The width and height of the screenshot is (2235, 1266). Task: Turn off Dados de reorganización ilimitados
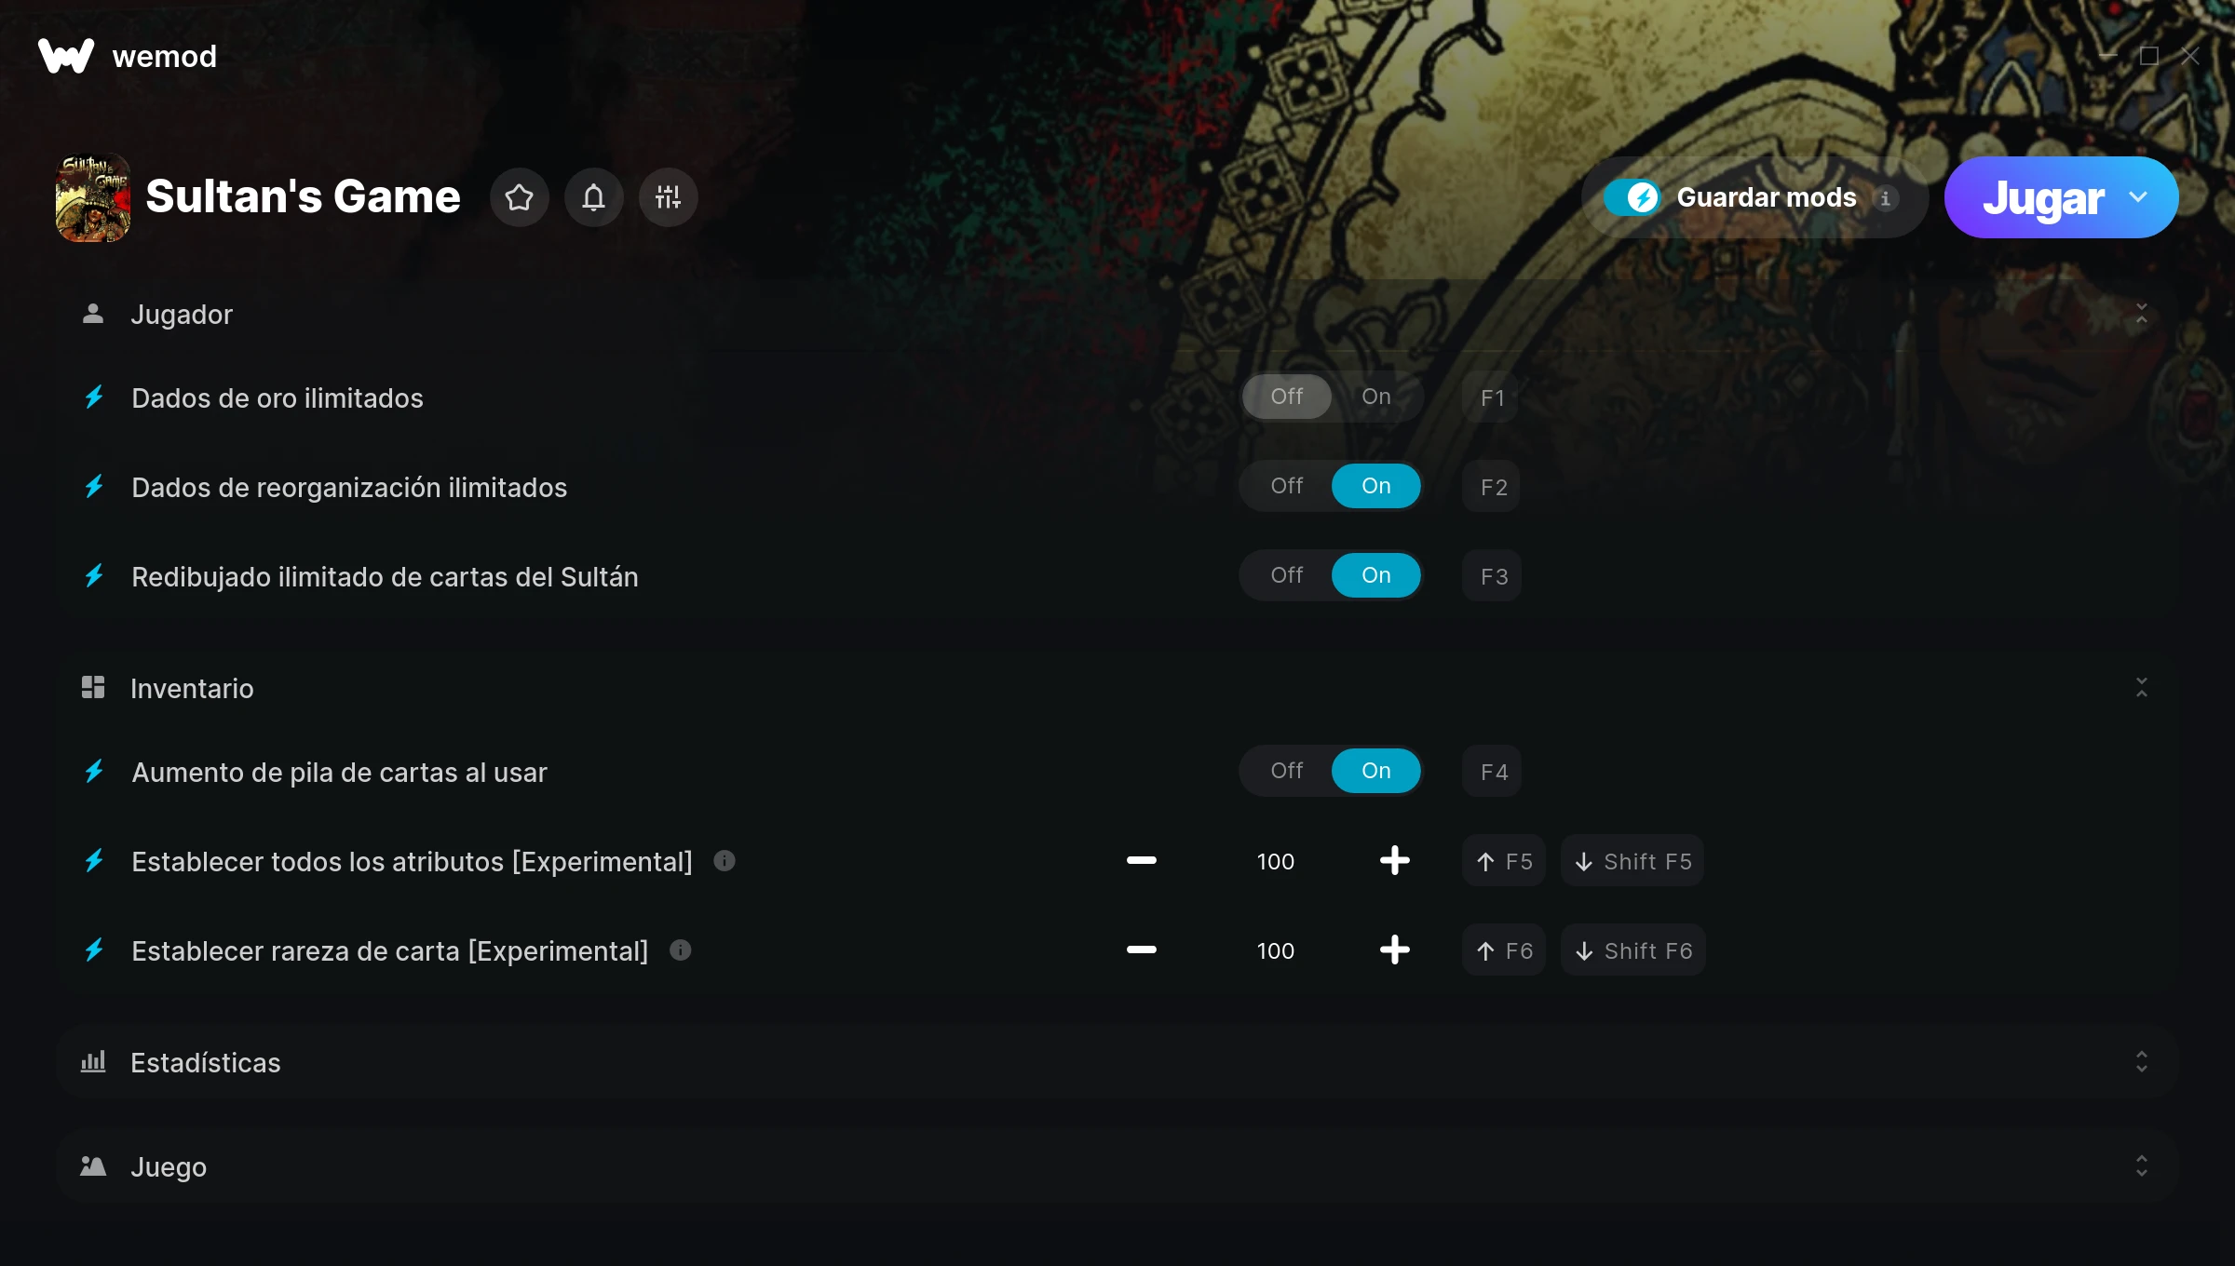[1287, 486]
